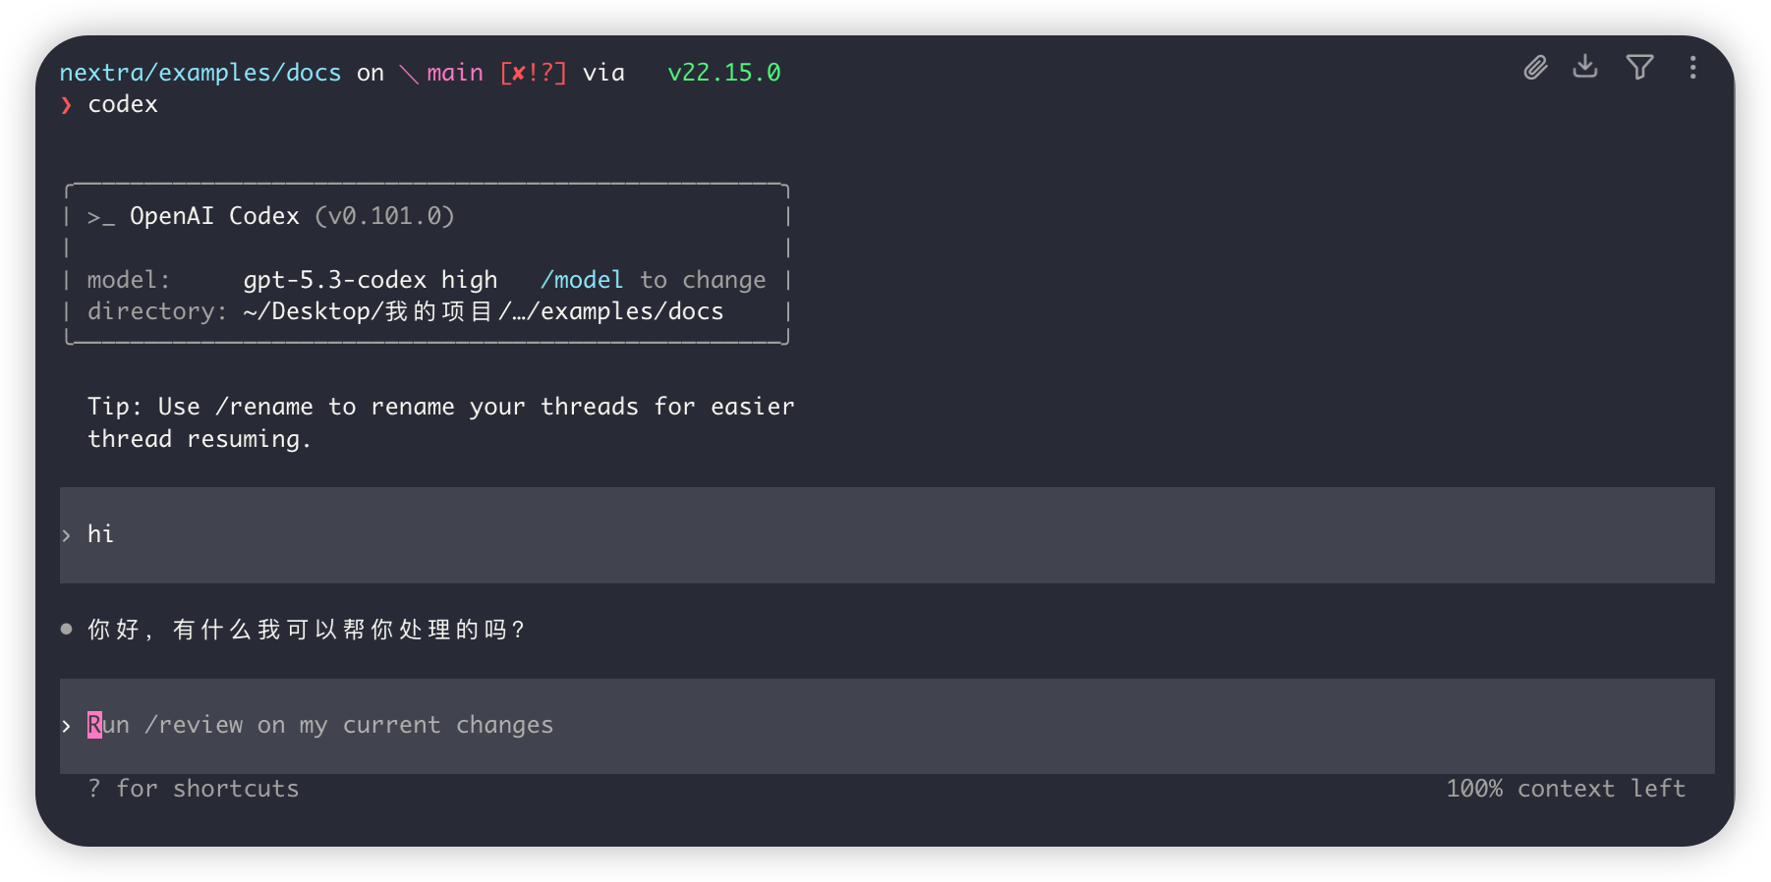This screenshot has height=882, width=1771.
Task: Click the nextra/examples/docs path in the prompt
Action: [200, 74]
